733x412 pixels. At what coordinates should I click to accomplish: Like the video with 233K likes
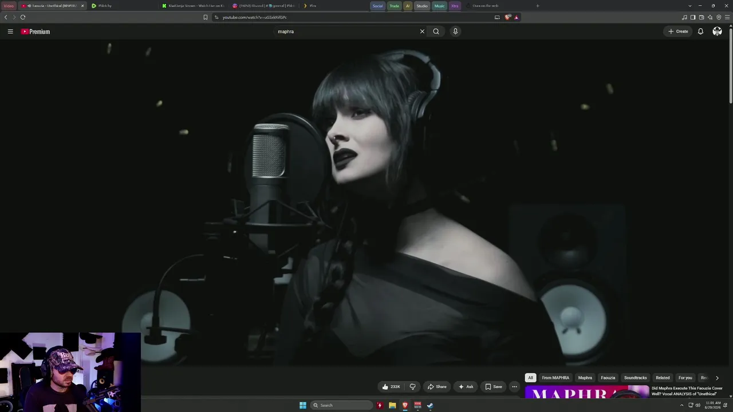[x=391, y=387]
